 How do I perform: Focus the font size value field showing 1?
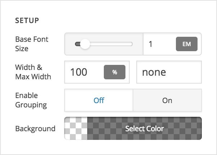[159, 44]
